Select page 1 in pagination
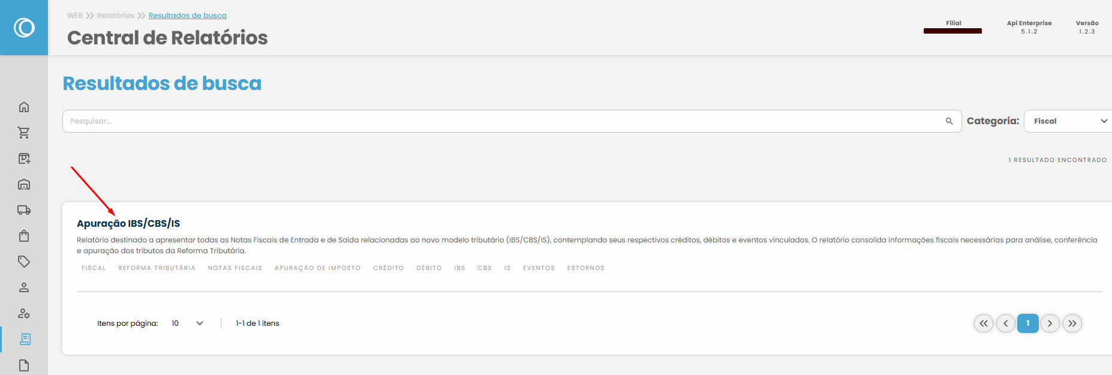The width and height of the screenshot is (1112, 375). click(1028, 323)
